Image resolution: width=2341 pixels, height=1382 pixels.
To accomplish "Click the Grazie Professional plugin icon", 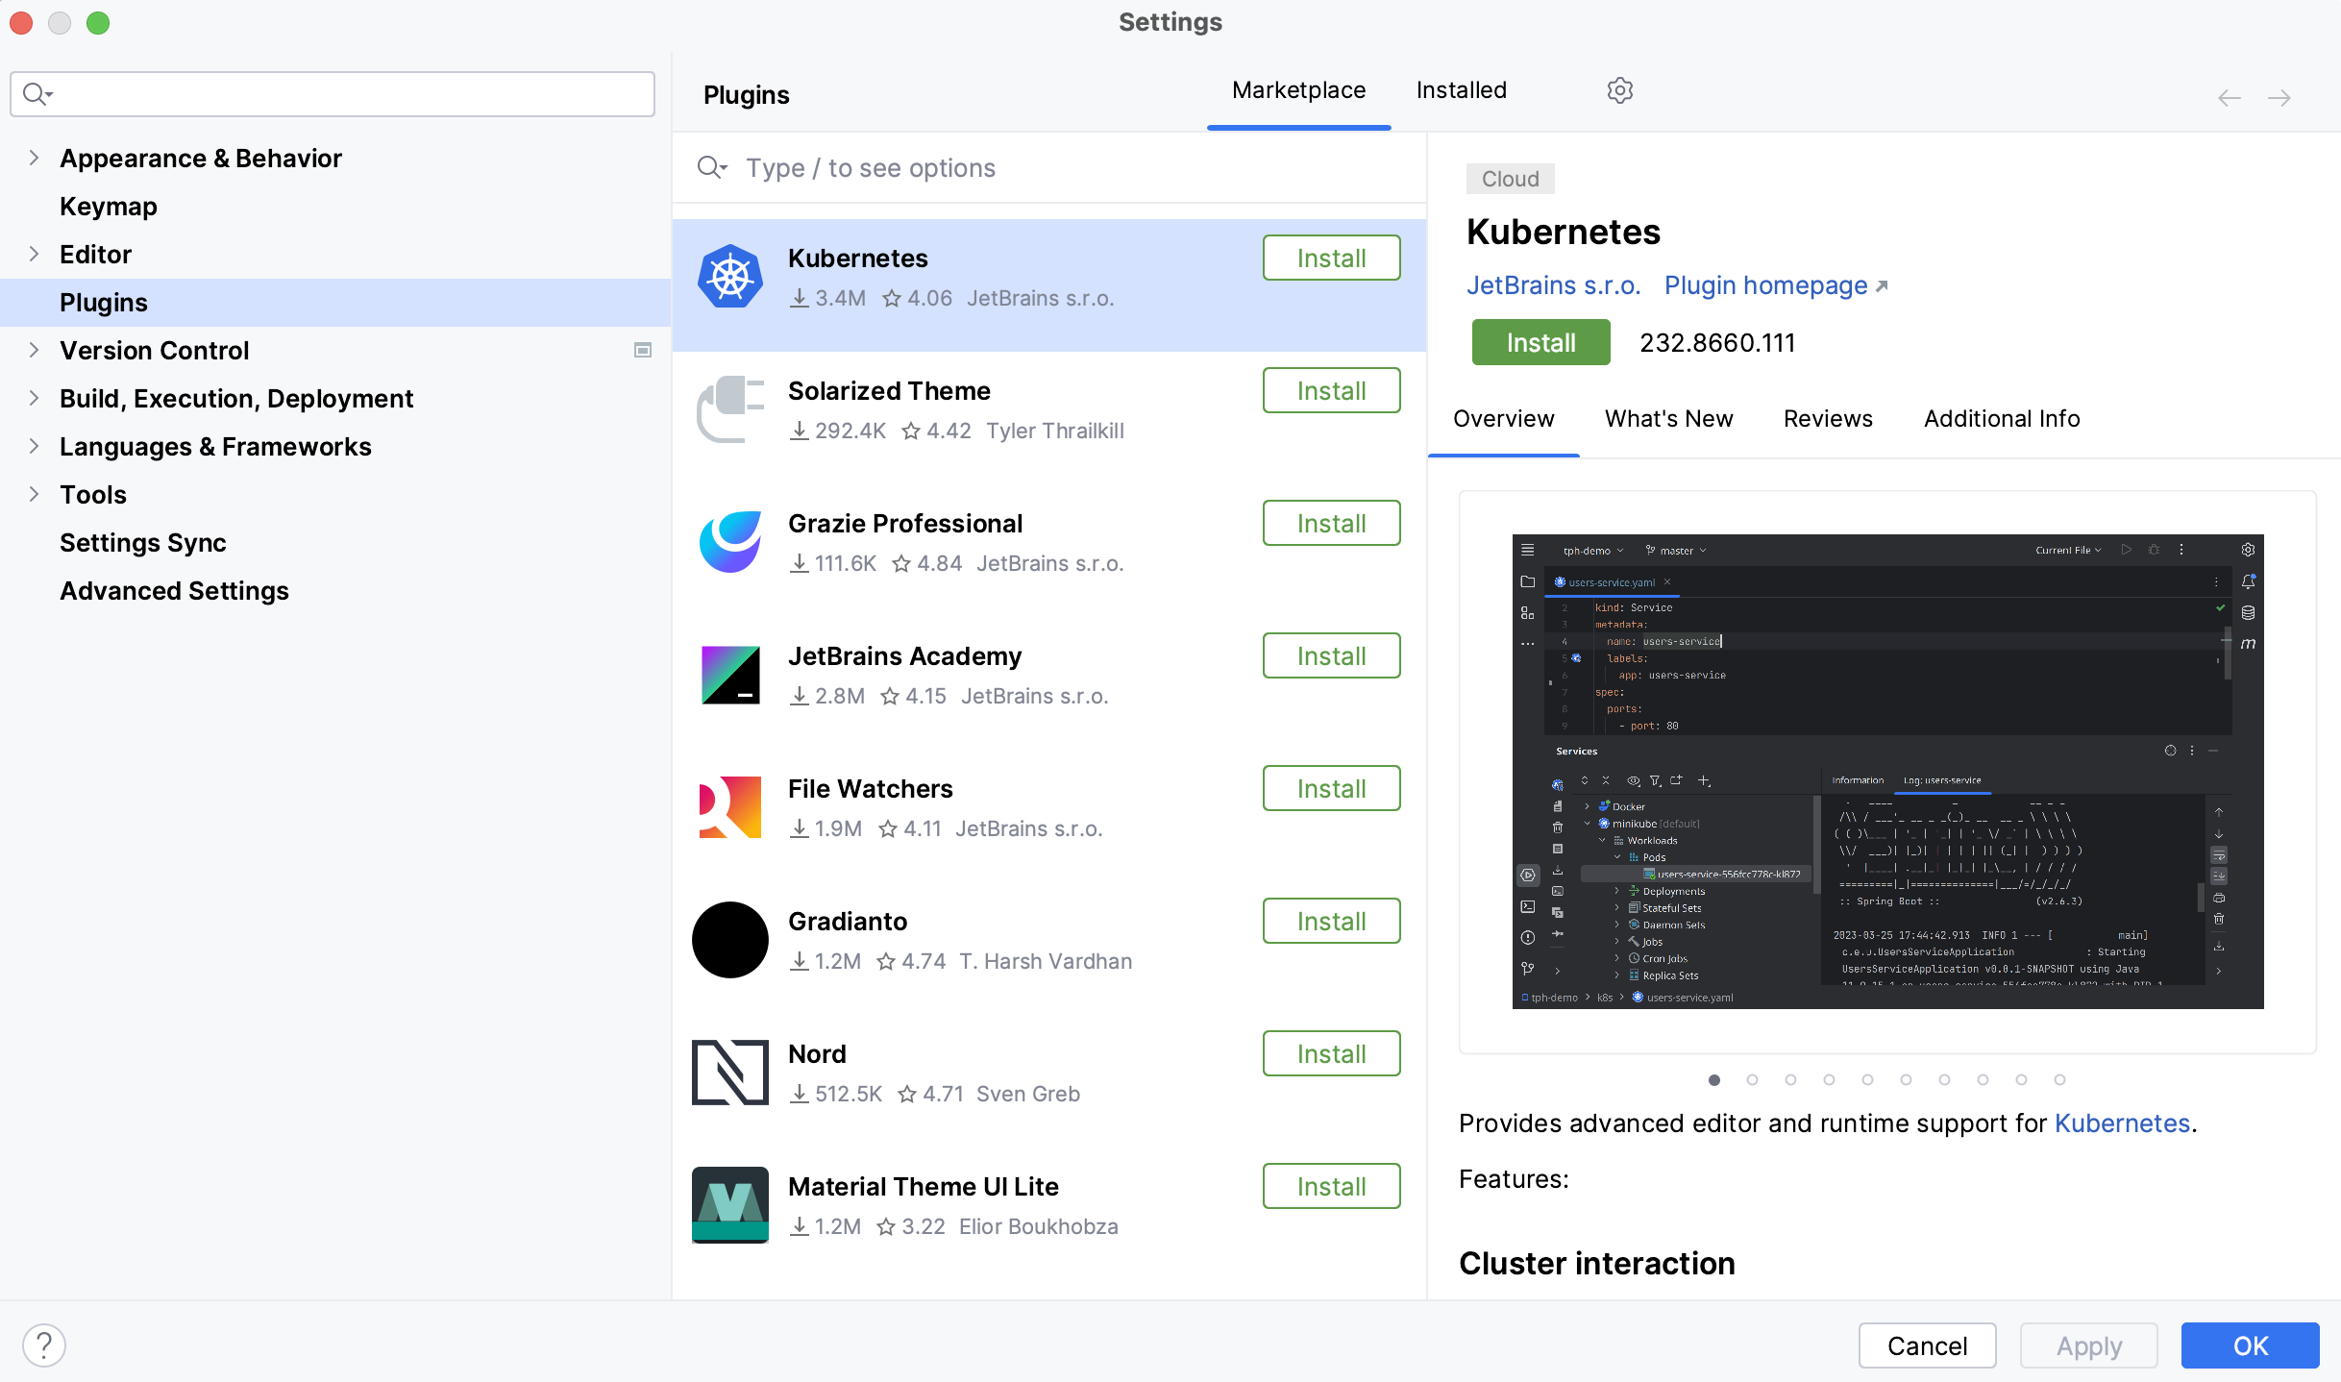I will [728, 543].
